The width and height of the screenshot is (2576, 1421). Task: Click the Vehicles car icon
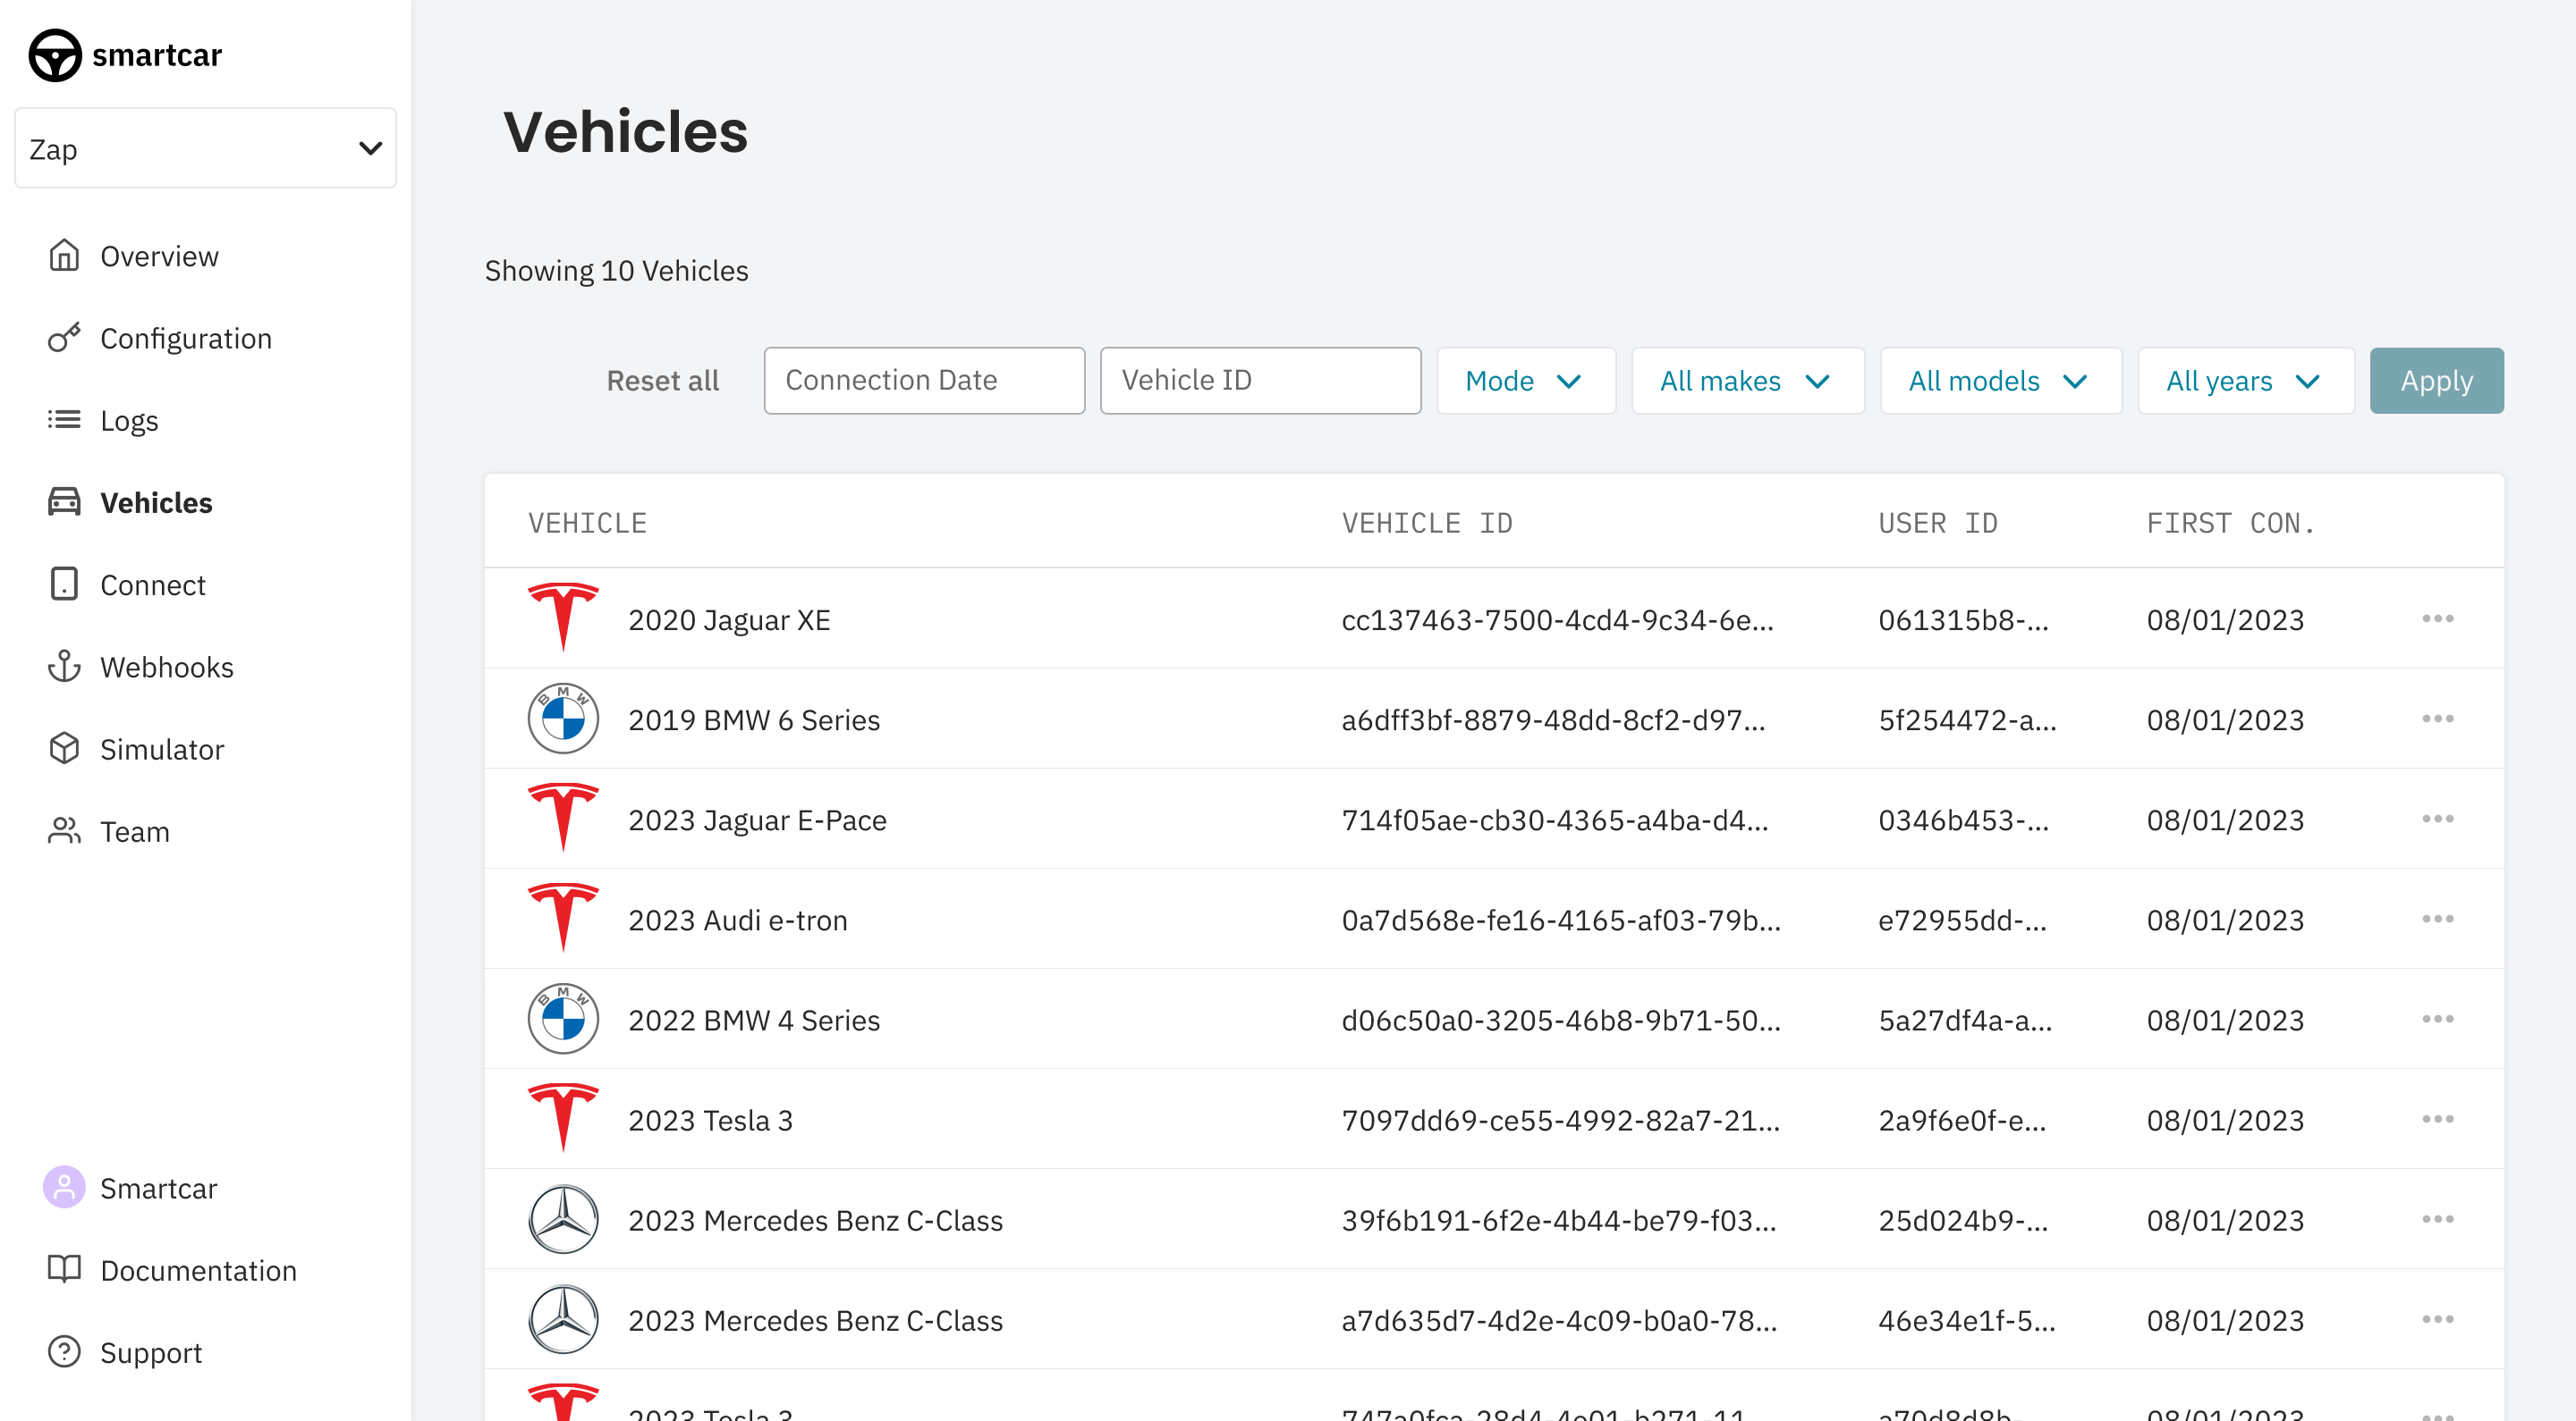pos(64,501)
